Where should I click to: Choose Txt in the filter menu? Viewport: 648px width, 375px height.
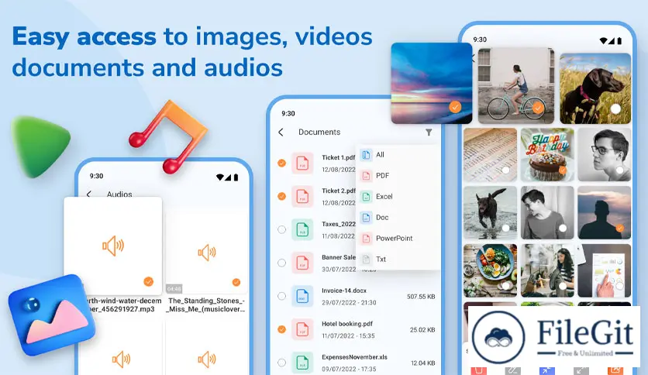[x=381, y=260]
